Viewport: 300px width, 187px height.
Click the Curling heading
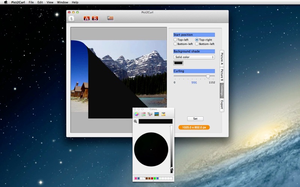click(194, 71)
